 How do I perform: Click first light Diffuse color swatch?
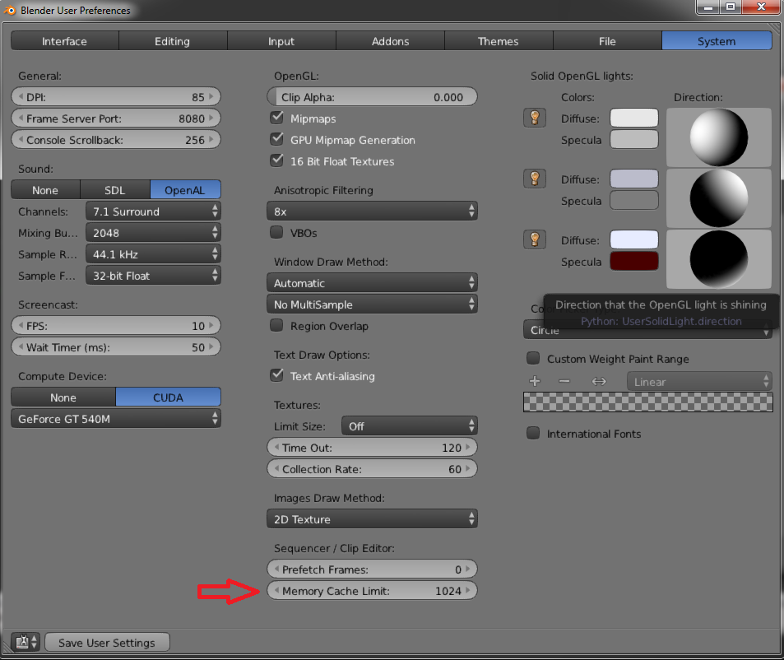634,118
